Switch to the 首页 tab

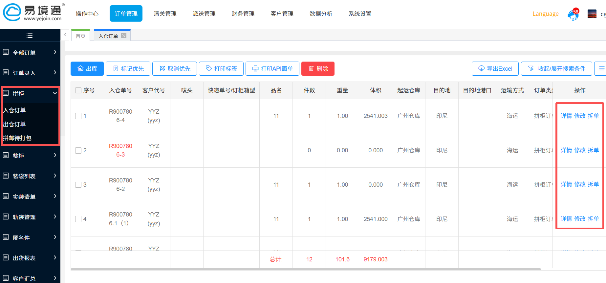point(80,35)
